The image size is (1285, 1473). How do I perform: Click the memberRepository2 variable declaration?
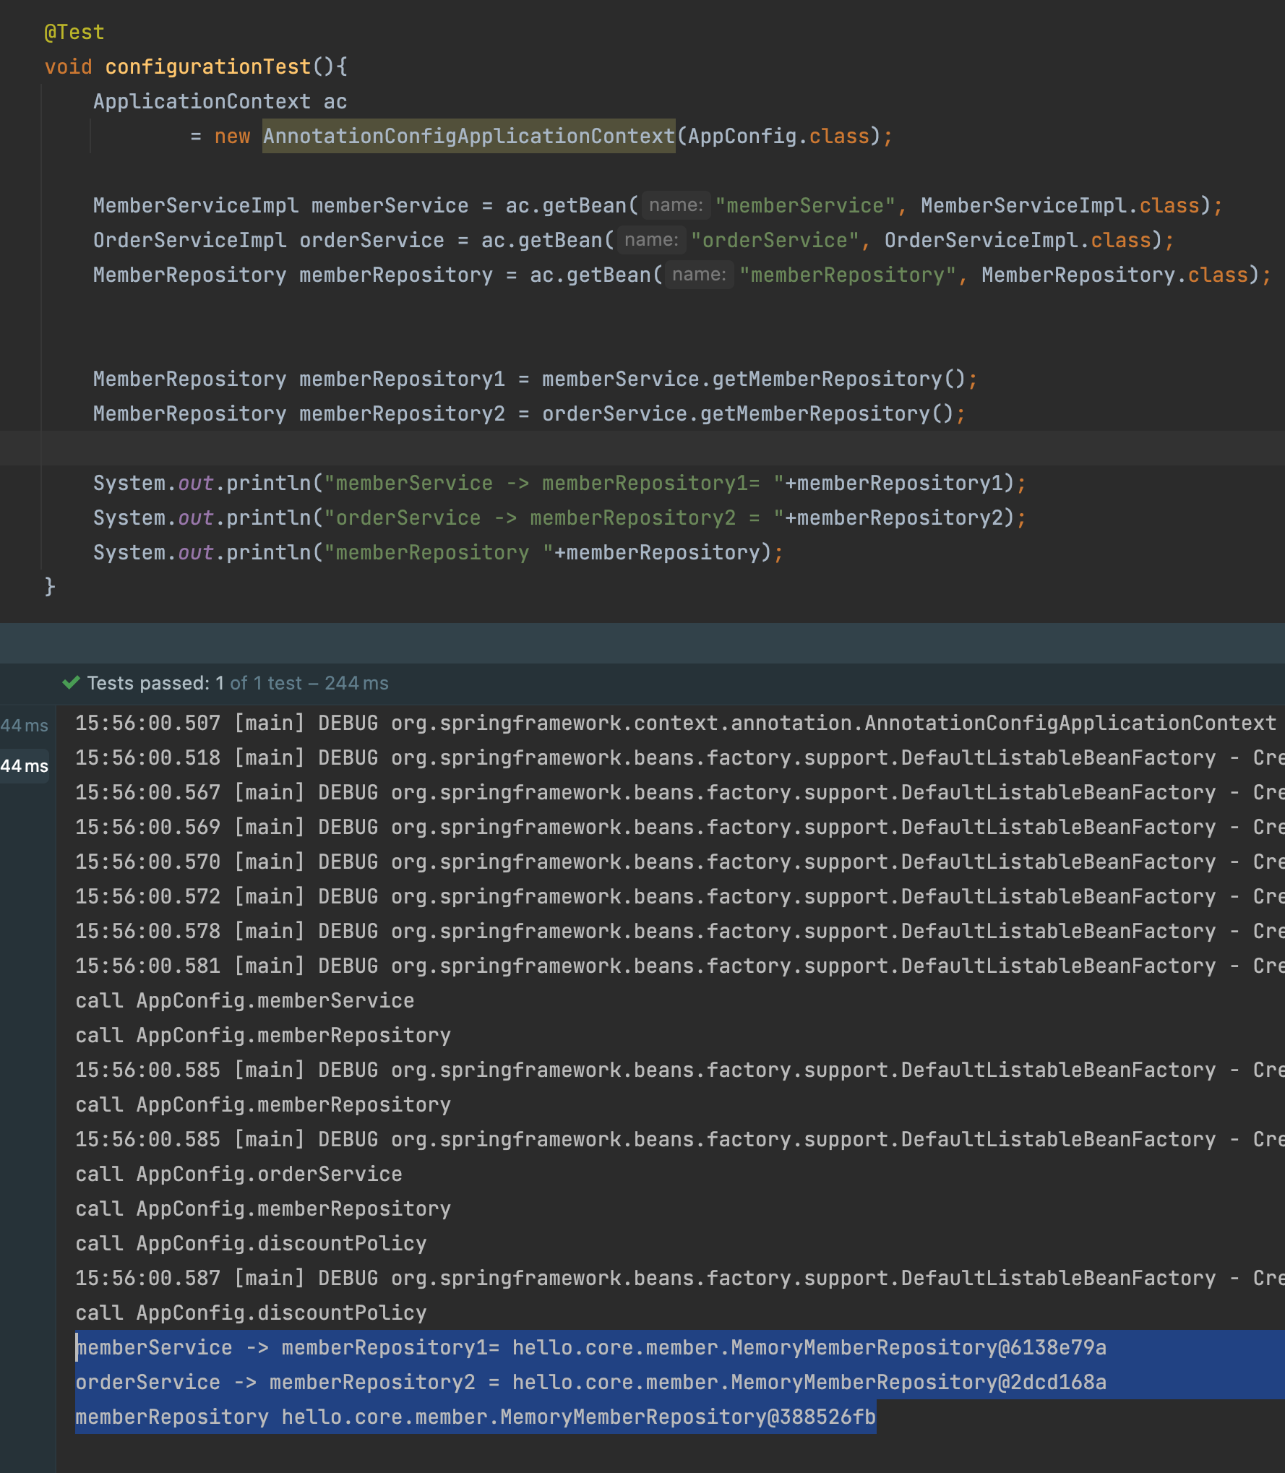402,414
